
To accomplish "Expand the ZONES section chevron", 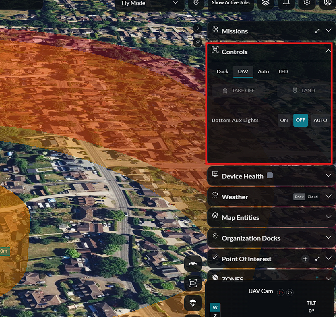I will pos(328,278).
